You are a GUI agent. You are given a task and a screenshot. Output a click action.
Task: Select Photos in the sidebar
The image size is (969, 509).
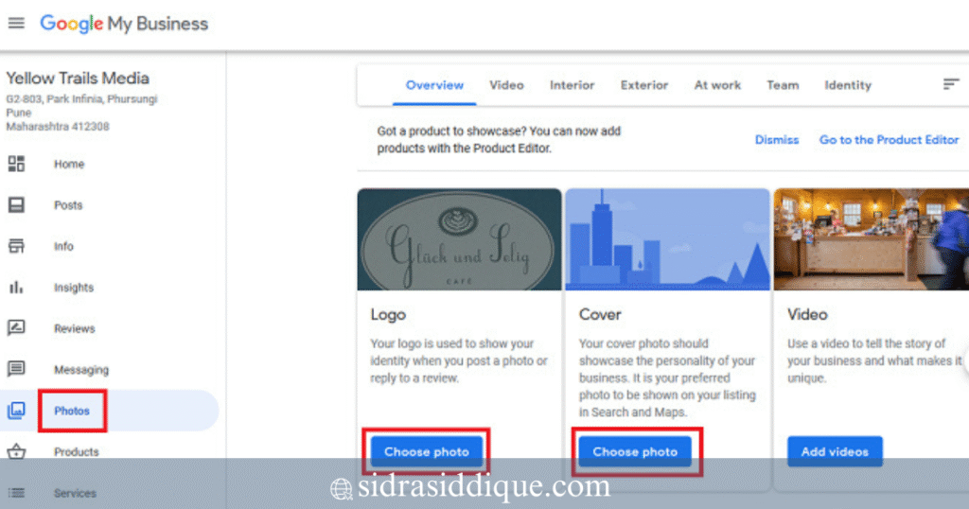72,411
